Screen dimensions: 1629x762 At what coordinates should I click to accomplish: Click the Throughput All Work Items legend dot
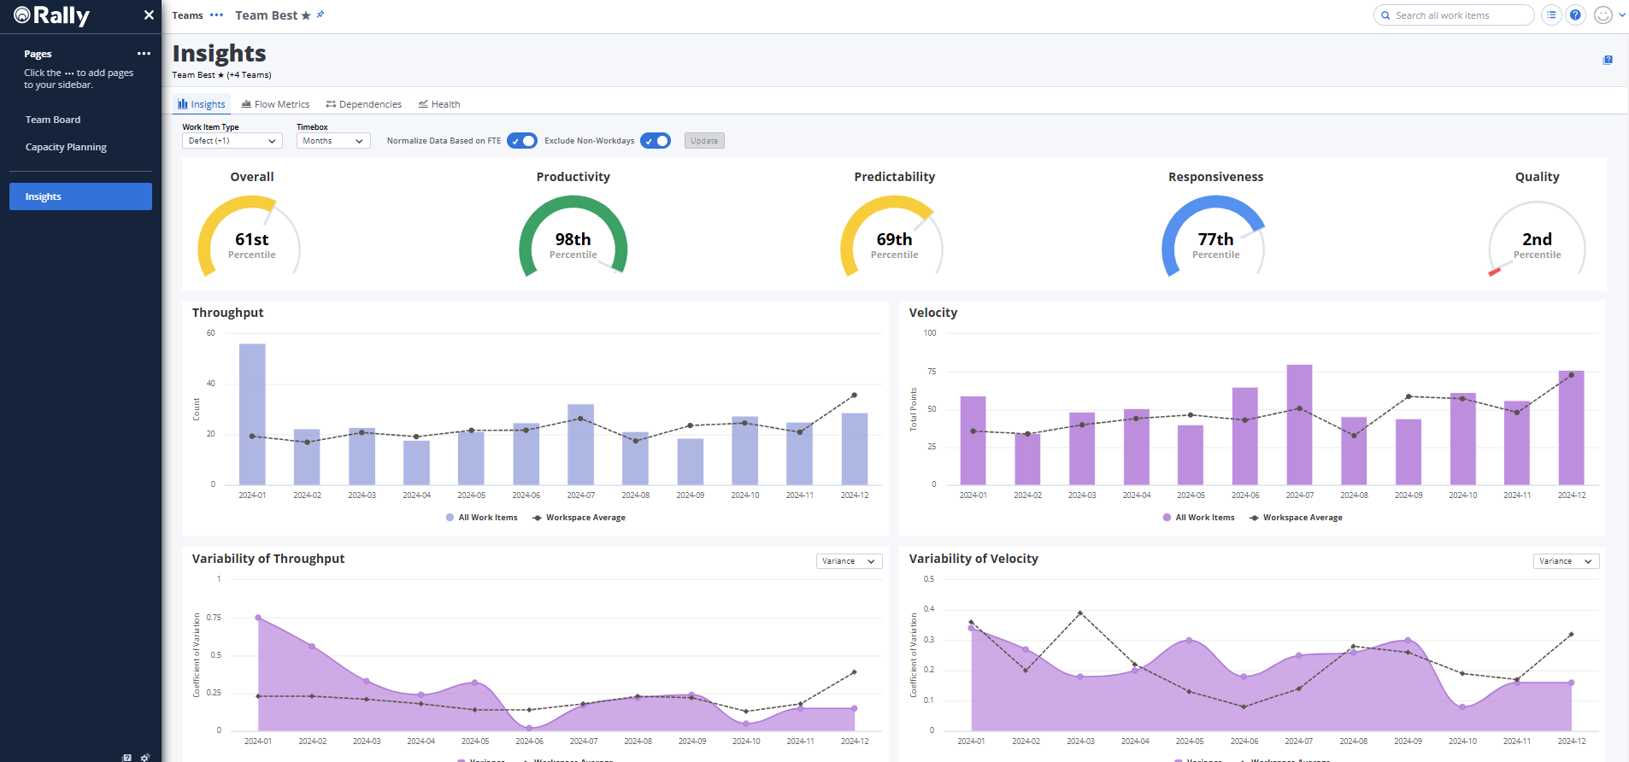(x=450, y=518)
